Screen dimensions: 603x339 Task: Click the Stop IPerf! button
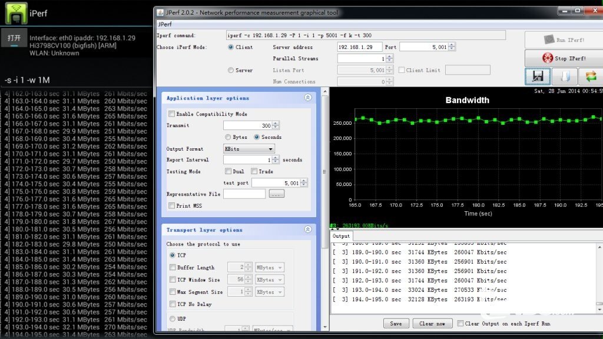[x=564, y=58]
